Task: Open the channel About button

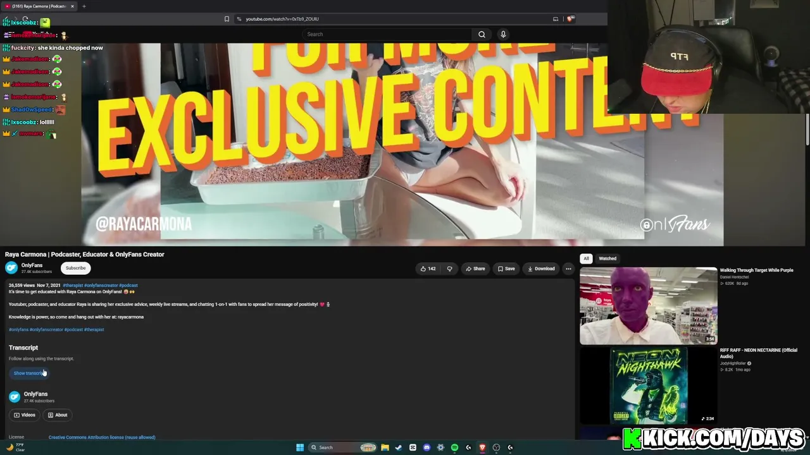Action: [58, 415]
